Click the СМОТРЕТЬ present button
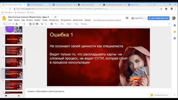Viewport: 178px width, 100px height. coord(137,18)
